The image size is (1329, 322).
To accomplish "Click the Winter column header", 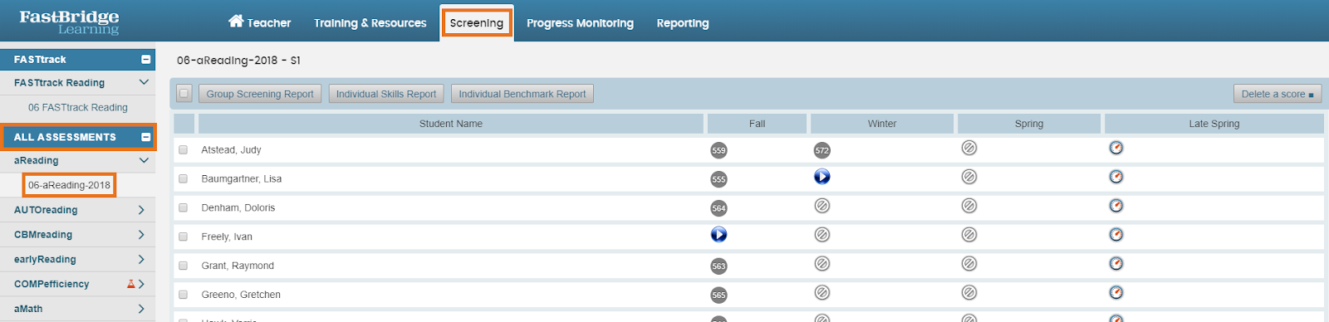I will click(x=882, y=124).
